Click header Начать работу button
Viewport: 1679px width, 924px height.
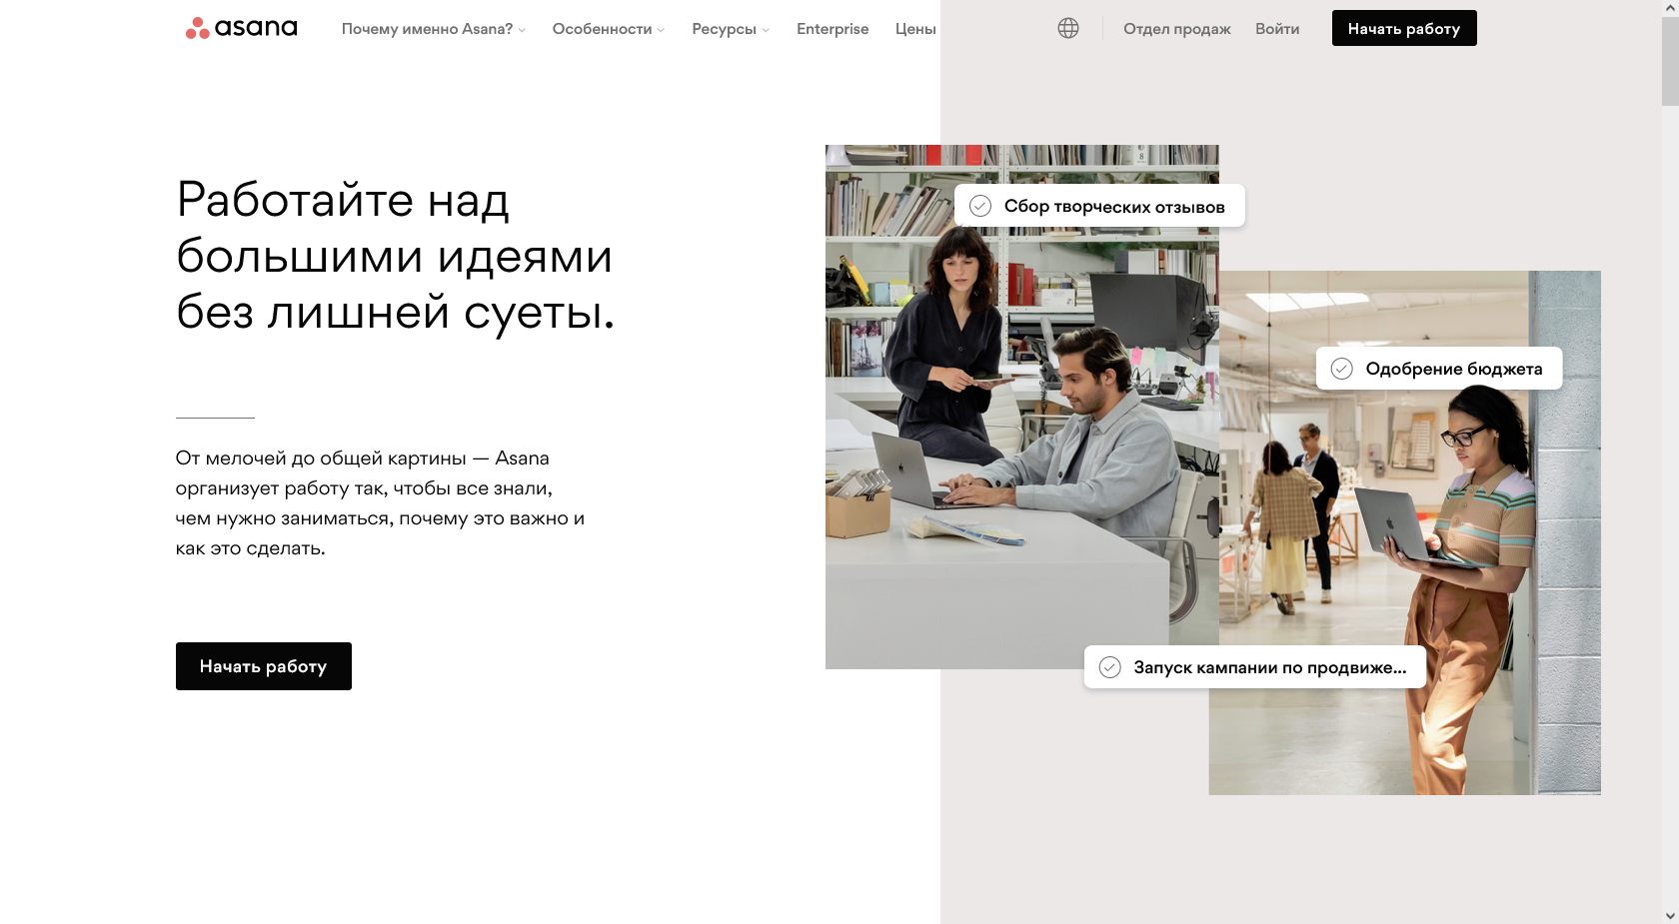tap(1404, 28)
